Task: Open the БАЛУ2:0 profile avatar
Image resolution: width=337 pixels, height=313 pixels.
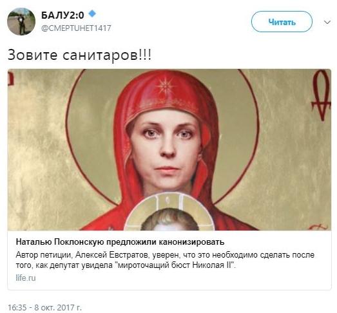Action: click(21, 21)
